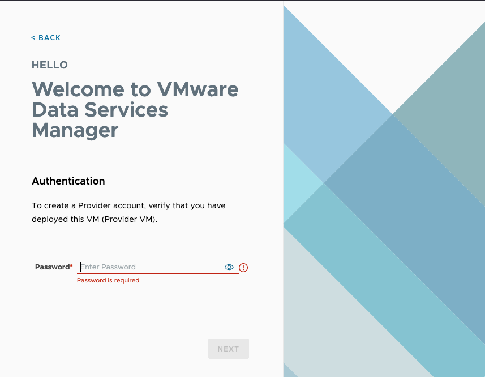Image resolution: width=485 pixels, height=377 pixels.
Task: Click the 'Welcome to VMware Data Services Manager' title
Action: tap(135, 110)
